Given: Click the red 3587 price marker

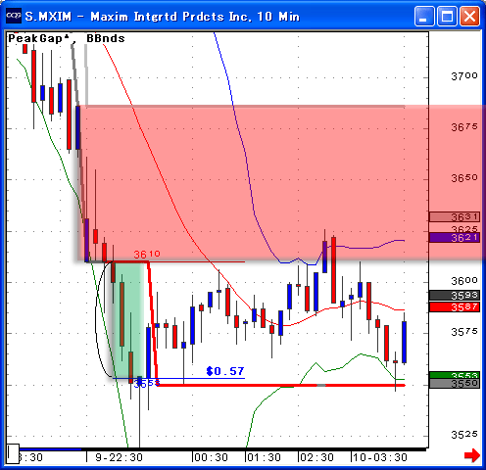Looking at the screenshot, I should pos(455,307).
